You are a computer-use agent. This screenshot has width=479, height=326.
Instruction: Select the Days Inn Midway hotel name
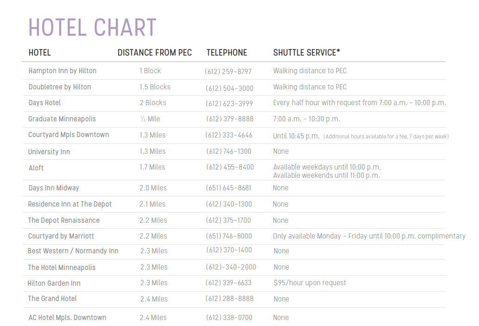pos(54,188)
